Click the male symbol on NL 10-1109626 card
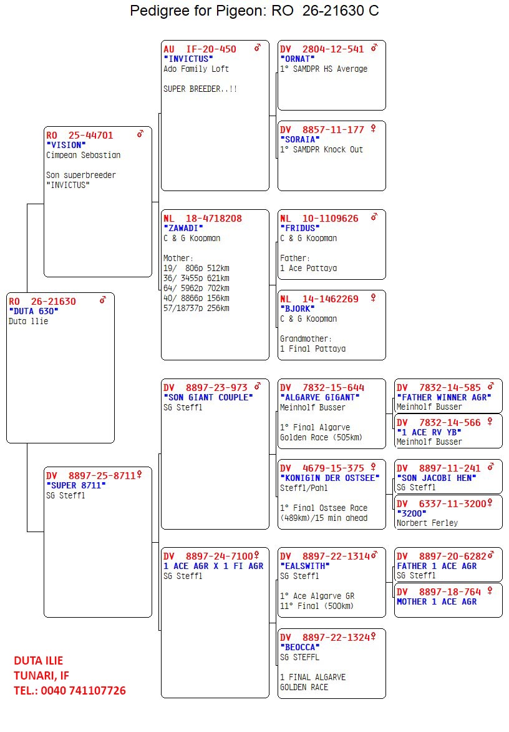 click(x=374, y=217)
